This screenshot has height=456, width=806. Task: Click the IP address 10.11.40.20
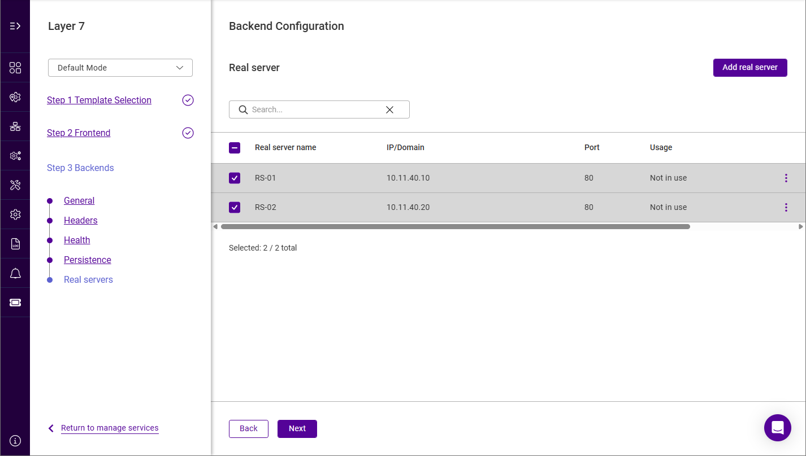[408, 207]
